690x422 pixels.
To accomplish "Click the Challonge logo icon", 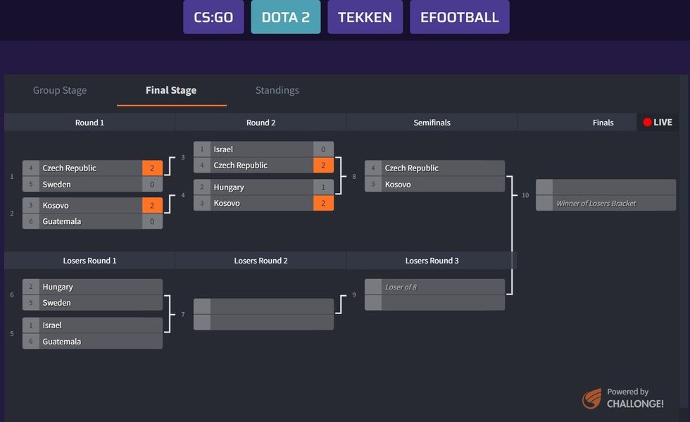I will pyautogui.click(x=591, y=399).
